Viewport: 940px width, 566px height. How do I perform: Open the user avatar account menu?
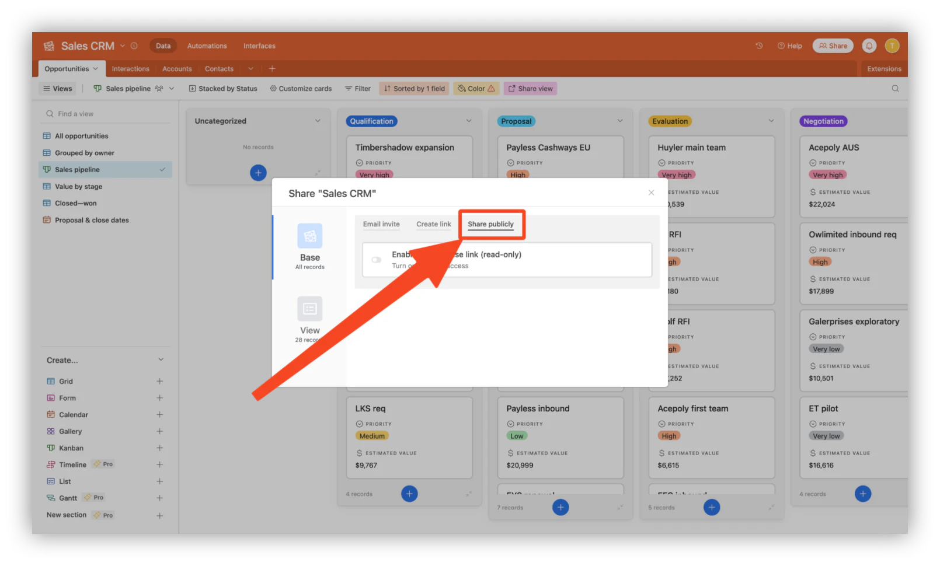(x=892, y=46)
